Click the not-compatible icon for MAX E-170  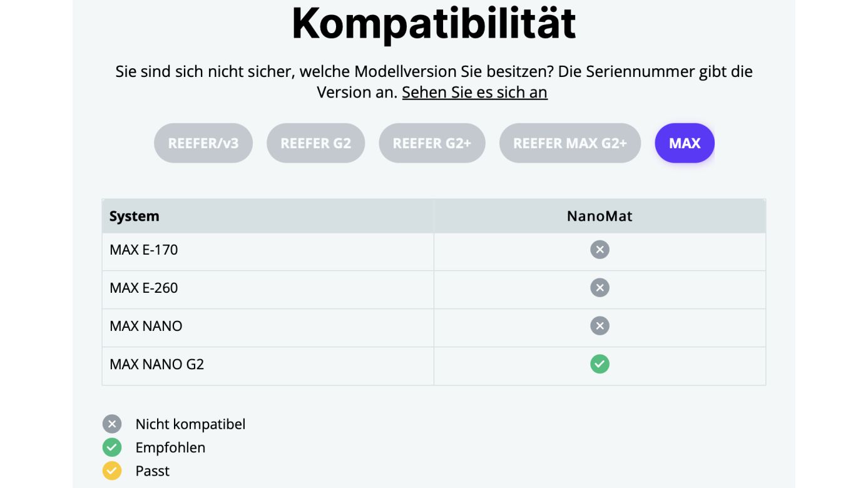point(600,250)
